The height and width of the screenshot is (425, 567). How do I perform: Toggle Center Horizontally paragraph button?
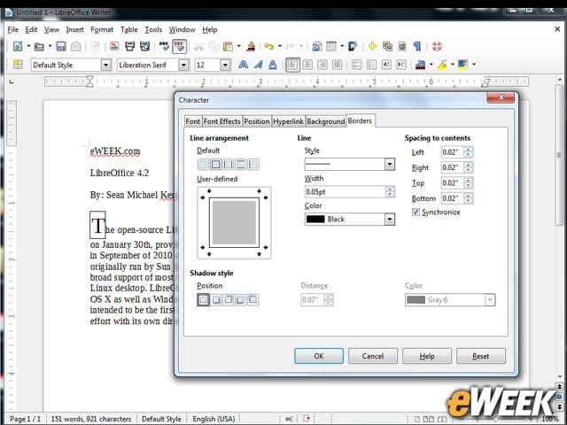(307, 65)
